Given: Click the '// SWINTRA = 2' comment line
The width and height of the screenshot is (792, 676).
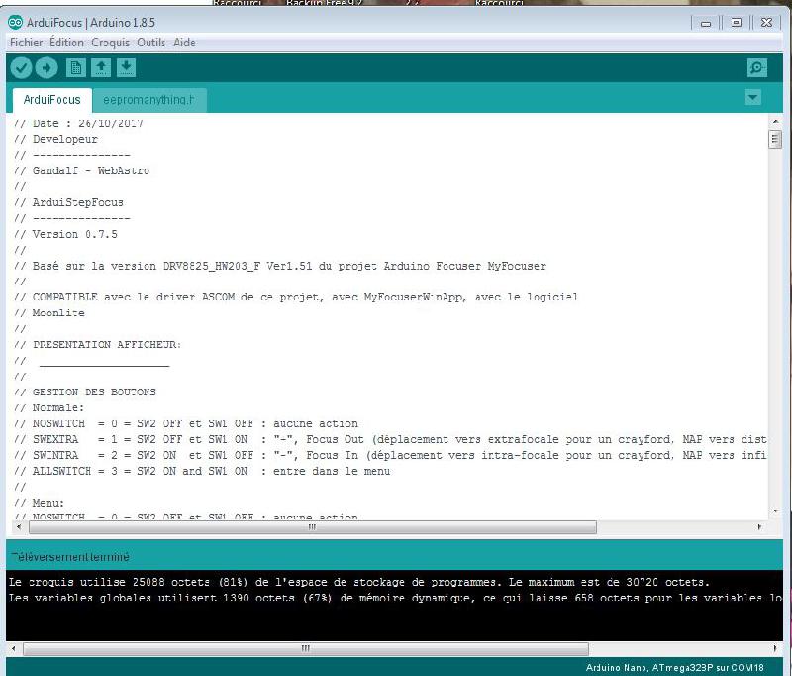Looking at the screenshot, I should (x=390, y=455).
